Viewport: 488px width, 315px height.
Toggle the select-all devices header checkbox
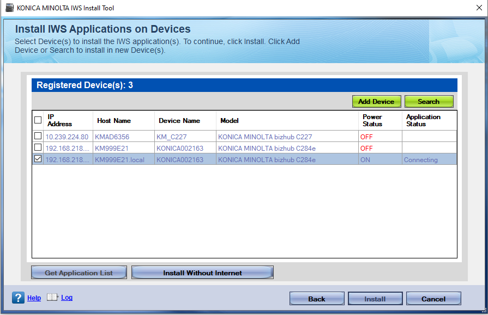click(x=38, y=120)
